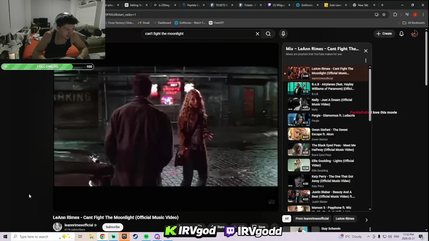Open the Chrome three-dot menu
This screenshot has height=241, width=429.
pos(423,14)
